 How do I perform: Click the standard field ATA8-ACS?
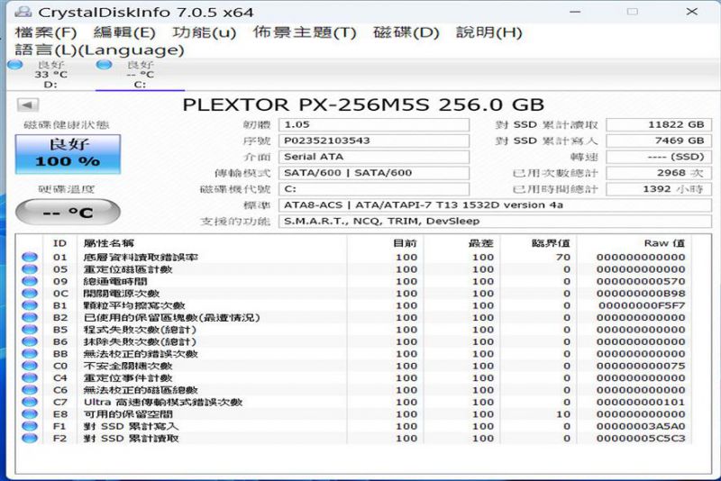point(495,205)
